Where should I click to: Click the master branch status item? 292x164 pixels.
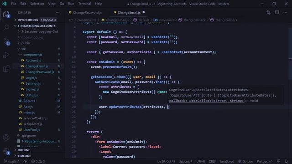pos(11,161)
